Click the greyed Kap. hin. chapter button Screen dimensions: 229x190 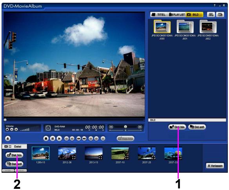point(125,138)
